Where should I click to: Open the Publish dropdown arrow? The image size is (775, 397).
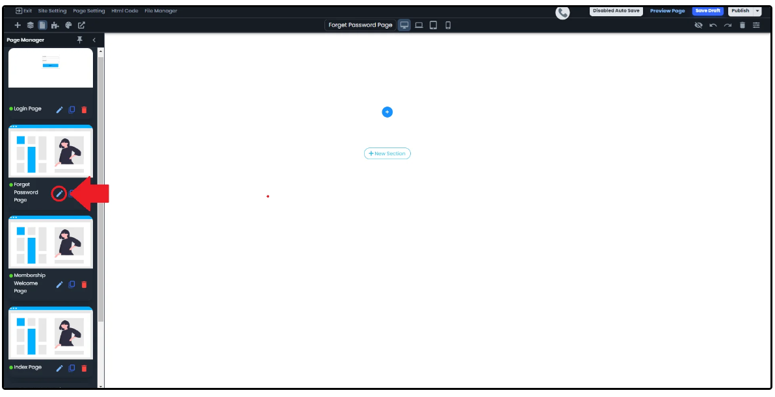click(x=757, y=11)
